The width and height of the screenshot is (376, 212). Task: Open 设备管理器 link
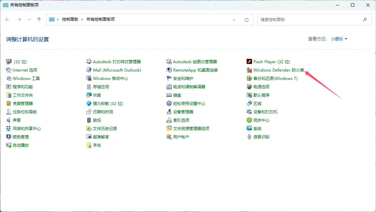(183, 112)
